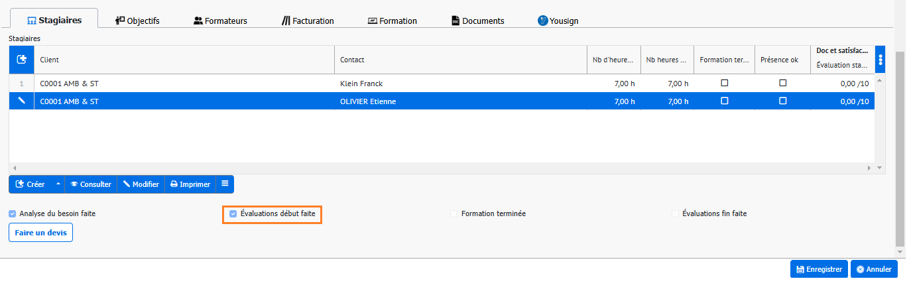Open the Documents tab
Viewport: 911px width, 297px height.
pos(477,21)
